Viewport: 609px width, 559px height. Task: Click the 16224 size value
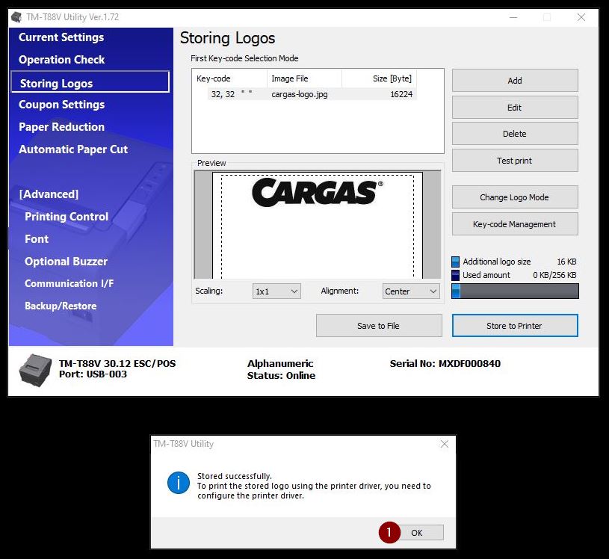tap(401, 94)
